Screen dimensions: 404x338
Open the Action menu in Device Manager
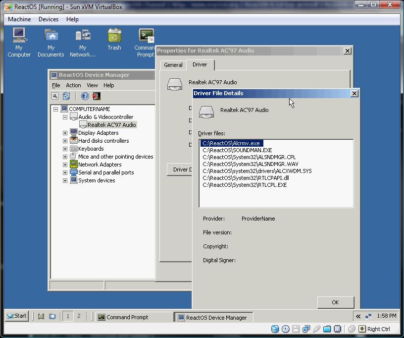[73, 85]
